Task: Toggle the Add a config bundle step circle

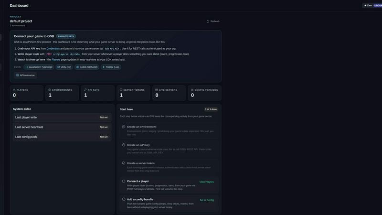Action: (124, 199)
